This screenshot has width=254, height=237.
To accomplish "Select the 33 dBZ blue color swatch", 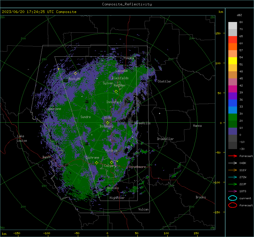I will pyautogui.click(x=233, y=110).
